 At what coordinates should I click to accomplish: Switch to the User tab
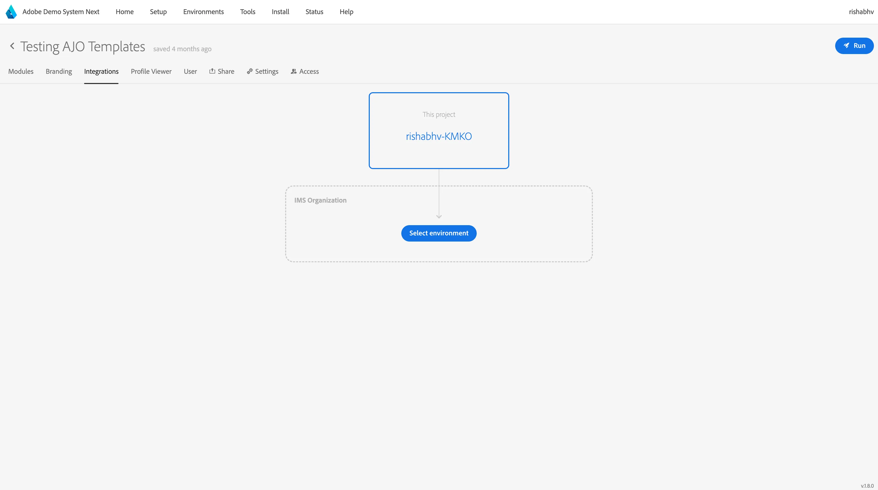click(190, 71)
